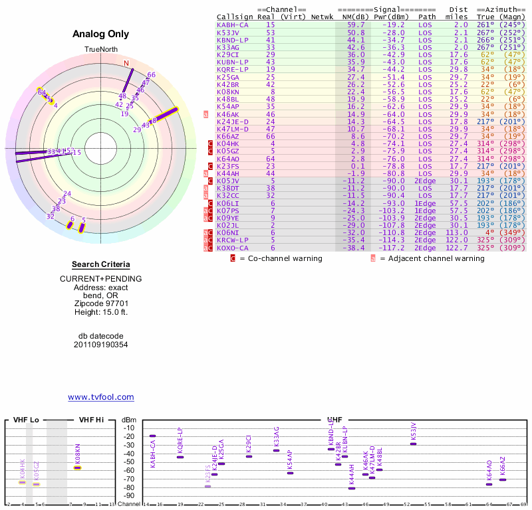Image resolution: width=532 pixels, height=510 pixels.
Task: Open the www.tvfool.com link
Action: click(x=101, y=397)
